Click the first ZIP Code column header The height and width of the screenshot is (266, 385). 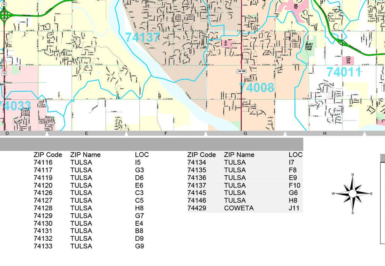(x=48, y=155)
